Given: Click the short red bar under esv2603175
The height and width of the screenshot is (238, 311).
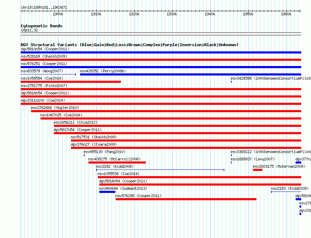Looking at the screenshot, I should [x=258, y=170].
